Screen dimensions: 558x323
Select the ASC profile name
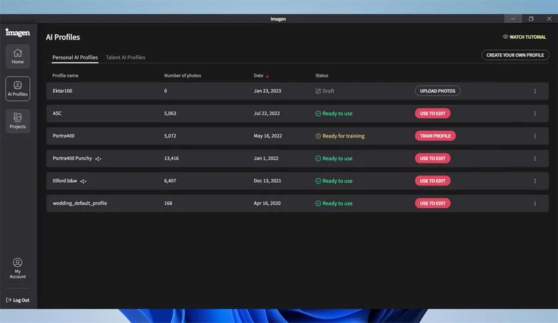coord(57,113)
